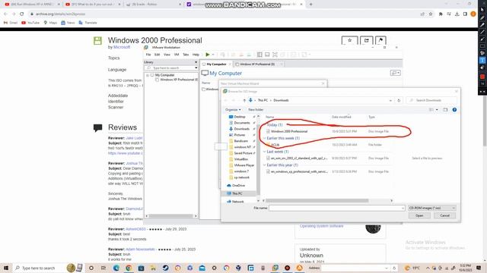
Task: Open the Windows Start menu
Action: point(6,268)
